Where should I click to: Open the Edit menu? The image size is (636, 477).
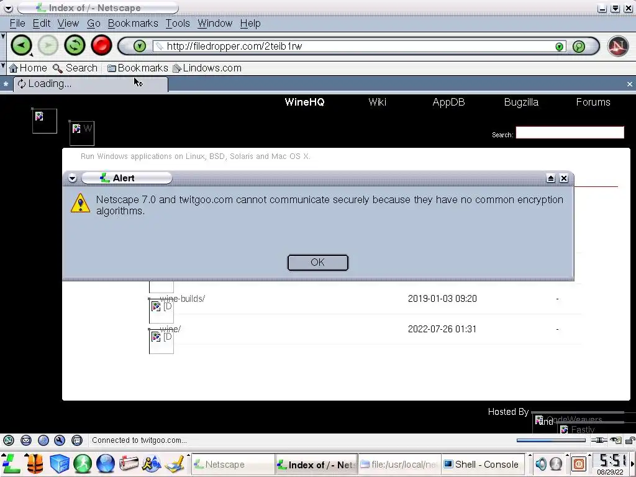point(42,24)
